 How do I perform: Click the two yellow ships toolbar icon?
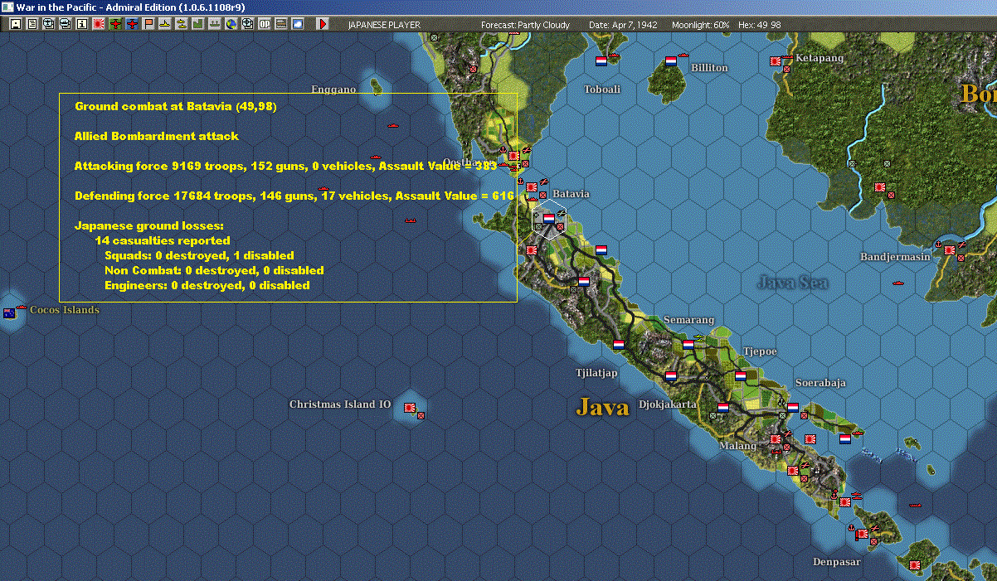pos(181,24)
